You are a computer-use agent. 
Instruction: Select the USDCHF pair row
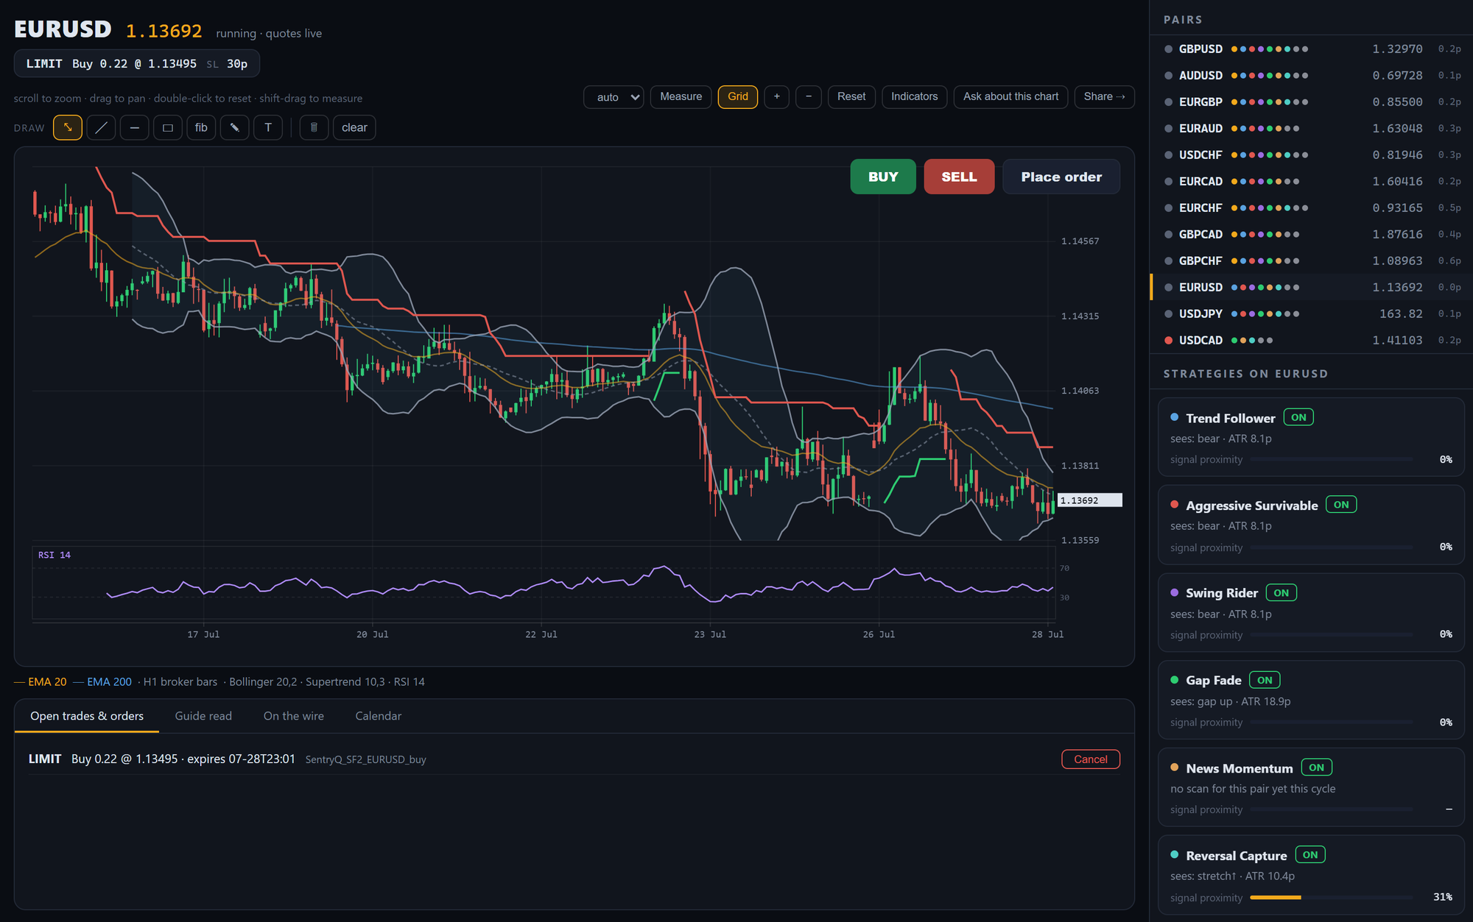click(x=1312, y=155)
